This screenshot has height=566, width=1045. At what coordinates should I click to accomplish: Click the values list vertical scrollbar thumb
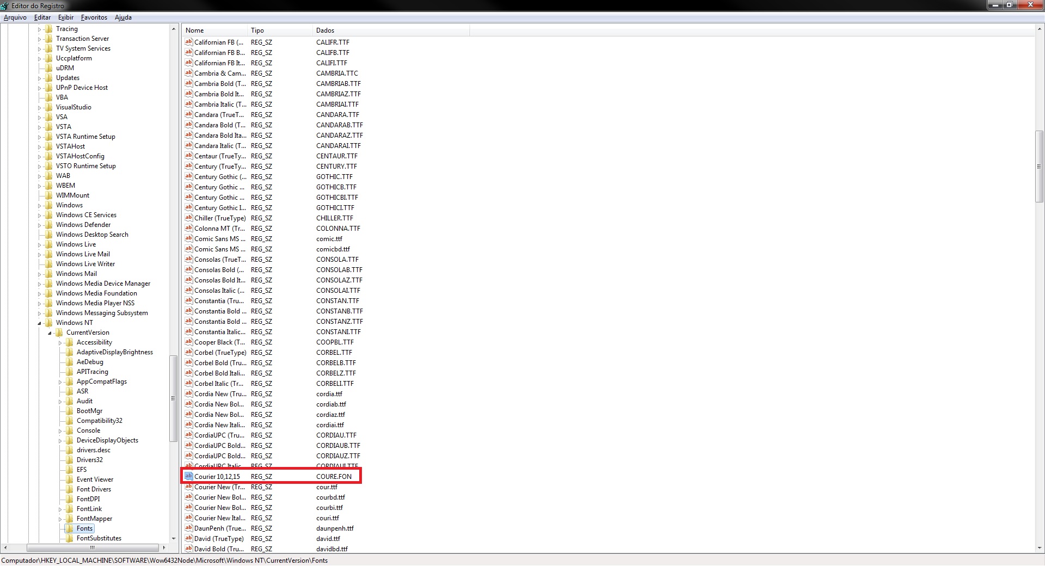[1039, 167]
